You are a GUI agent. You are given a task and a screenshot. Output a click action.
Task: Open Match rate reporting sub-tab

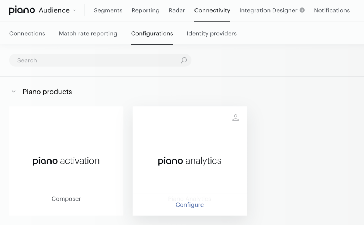pyautogui.click(x=88, y=34)
